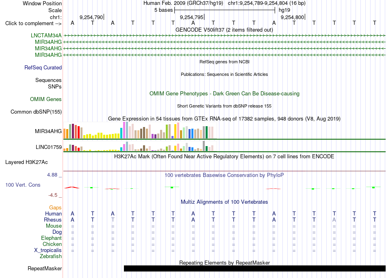The image size is (386, 278).
Task: Click the faded A mismatch in Rhesus row
Action: click(x=334, y=220)
